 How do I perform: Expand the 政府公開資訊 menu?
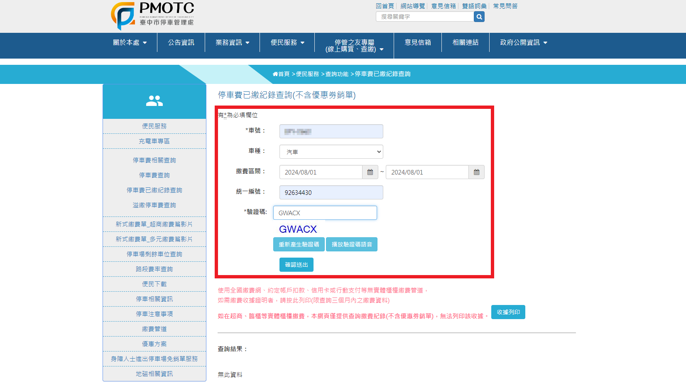click(x=523, y=42)
